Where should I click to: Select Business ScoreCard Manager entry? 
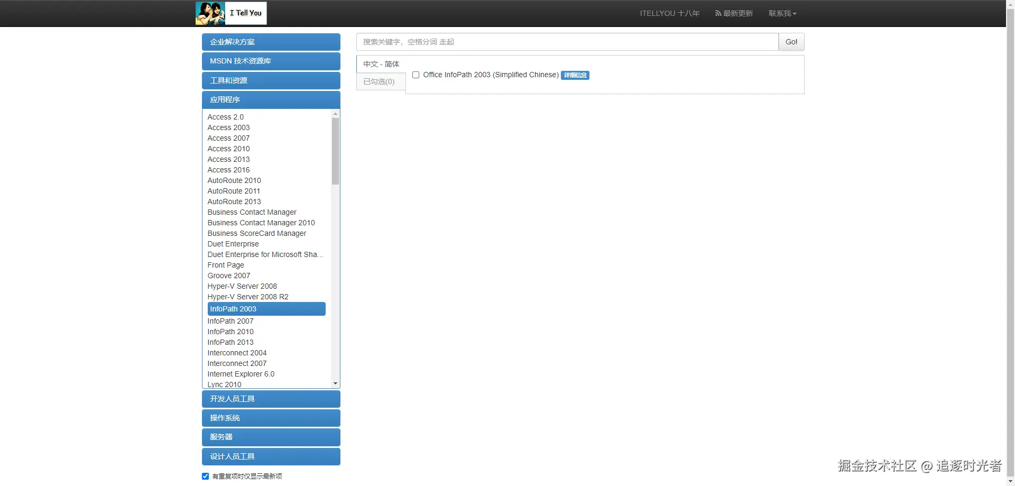coord(257,233)
